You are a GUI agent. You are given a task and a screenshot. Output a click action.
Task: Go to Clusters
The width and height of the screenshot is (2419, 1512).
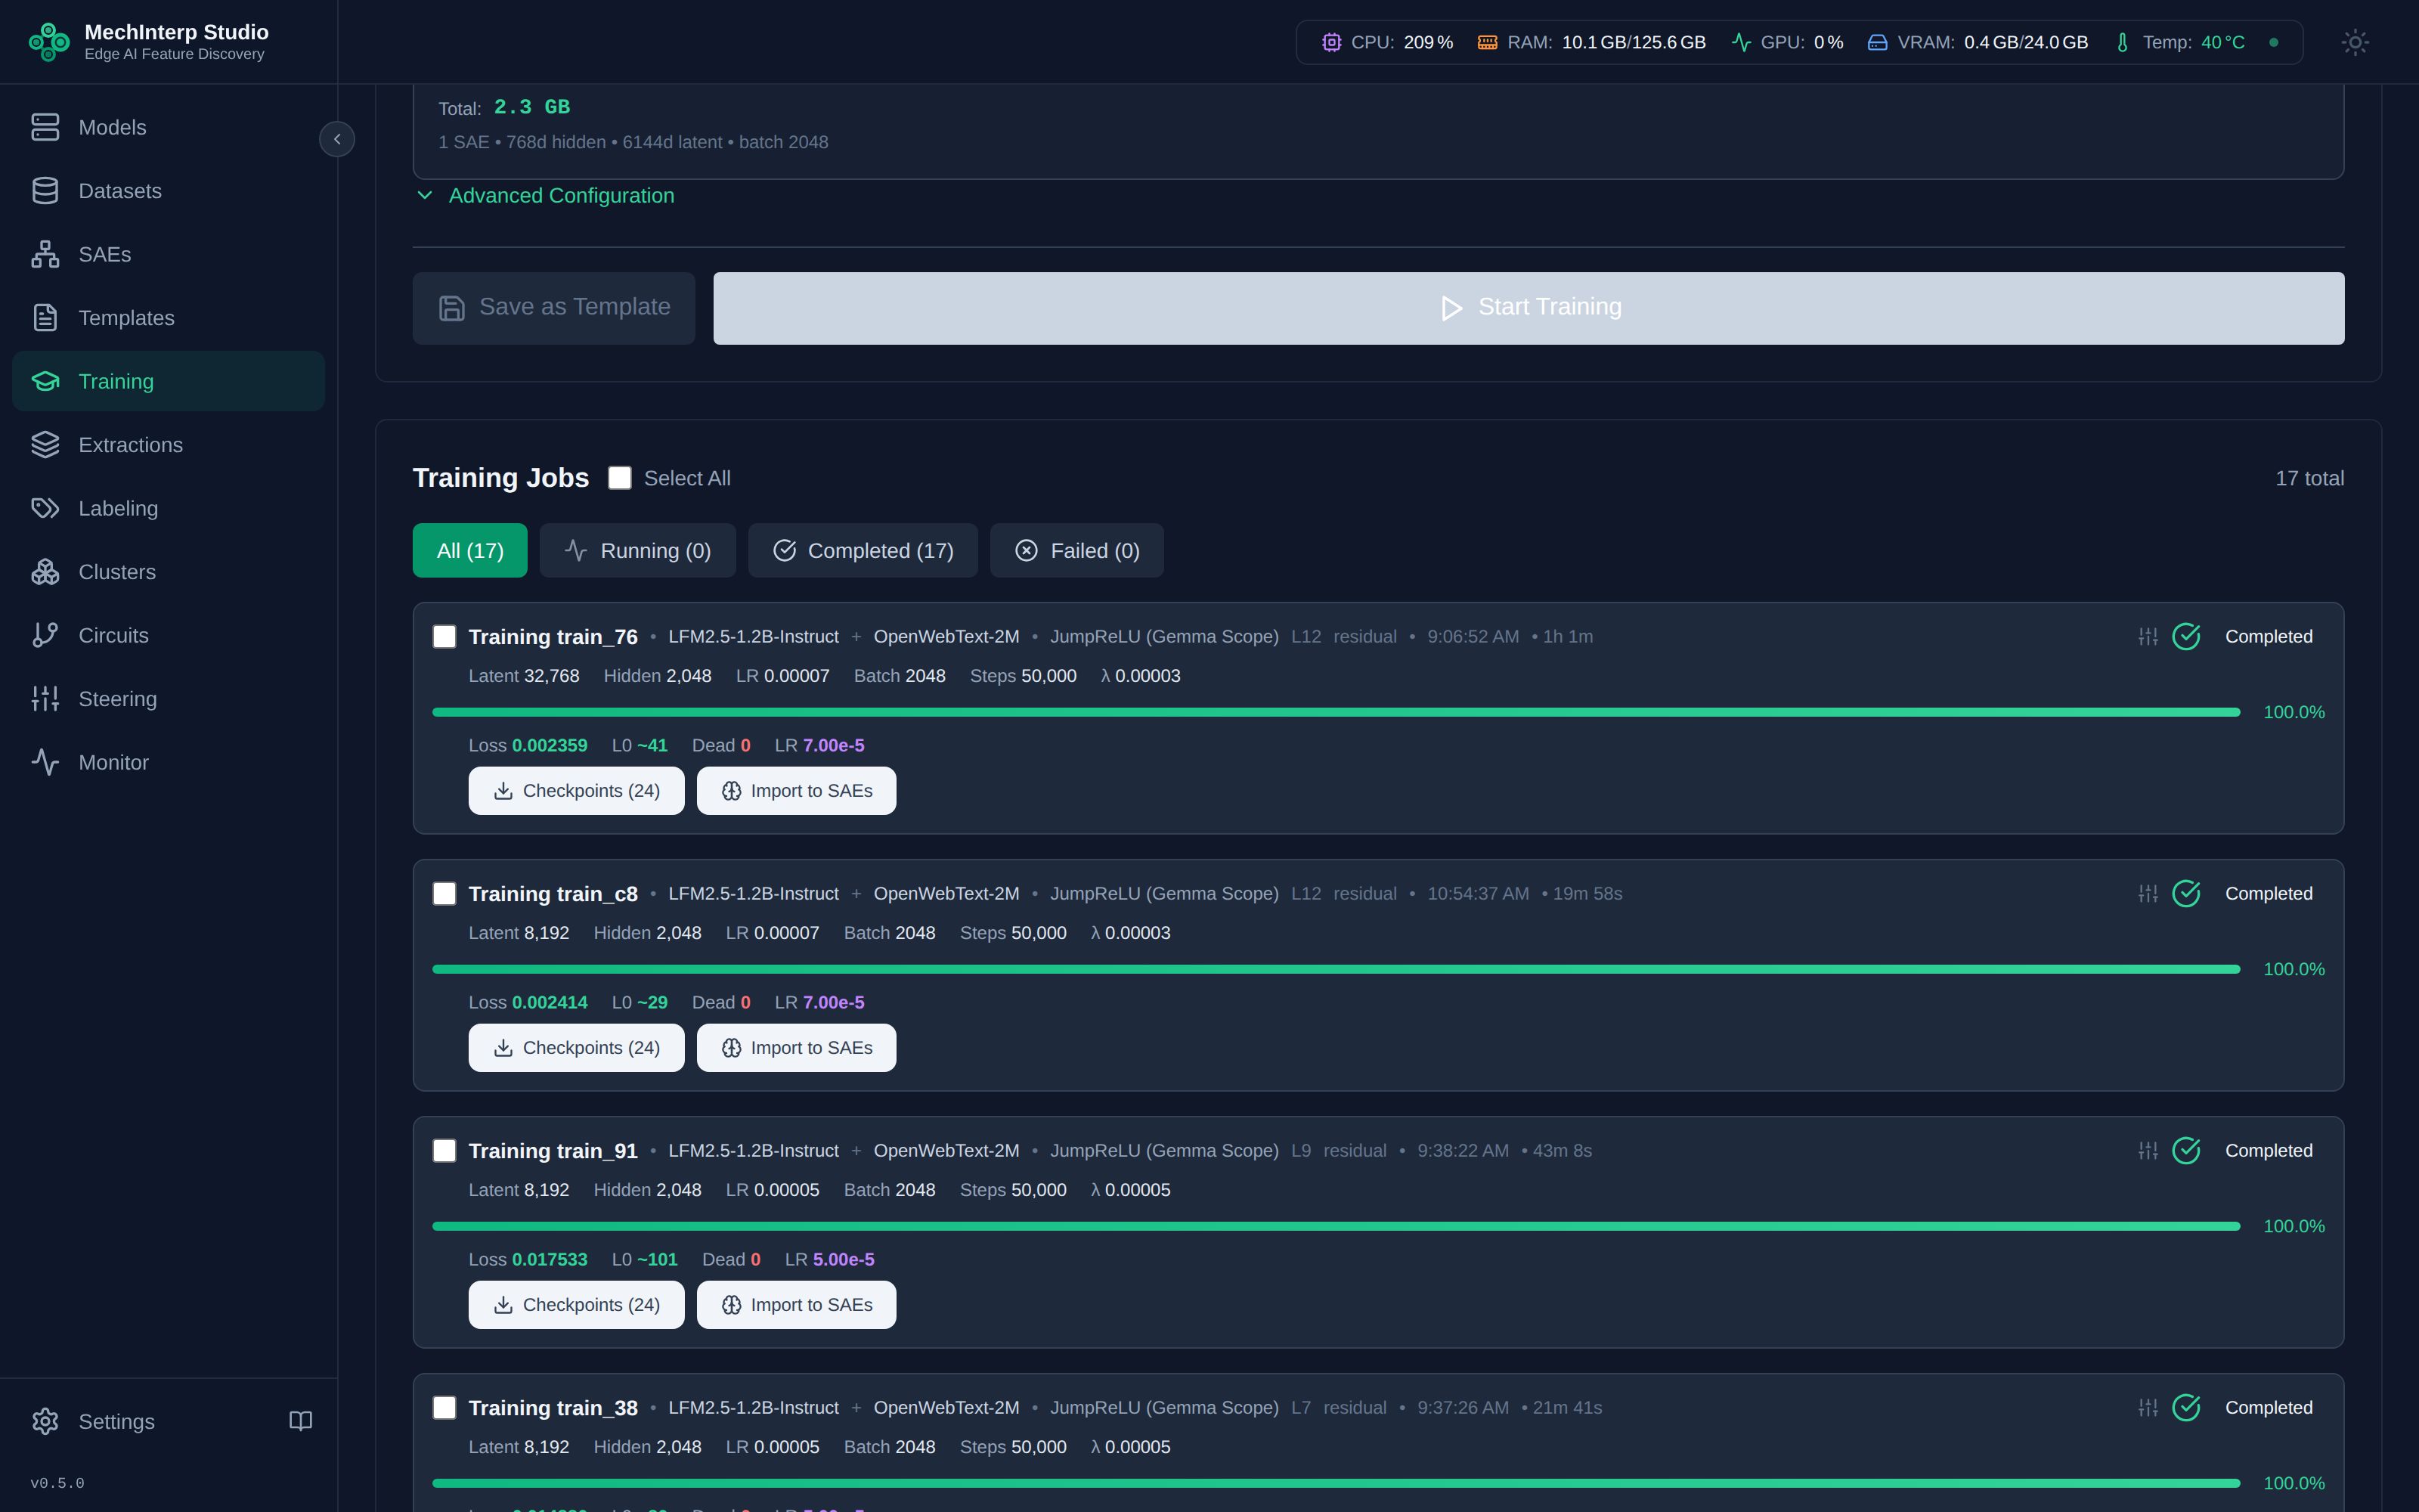(168, 572)
